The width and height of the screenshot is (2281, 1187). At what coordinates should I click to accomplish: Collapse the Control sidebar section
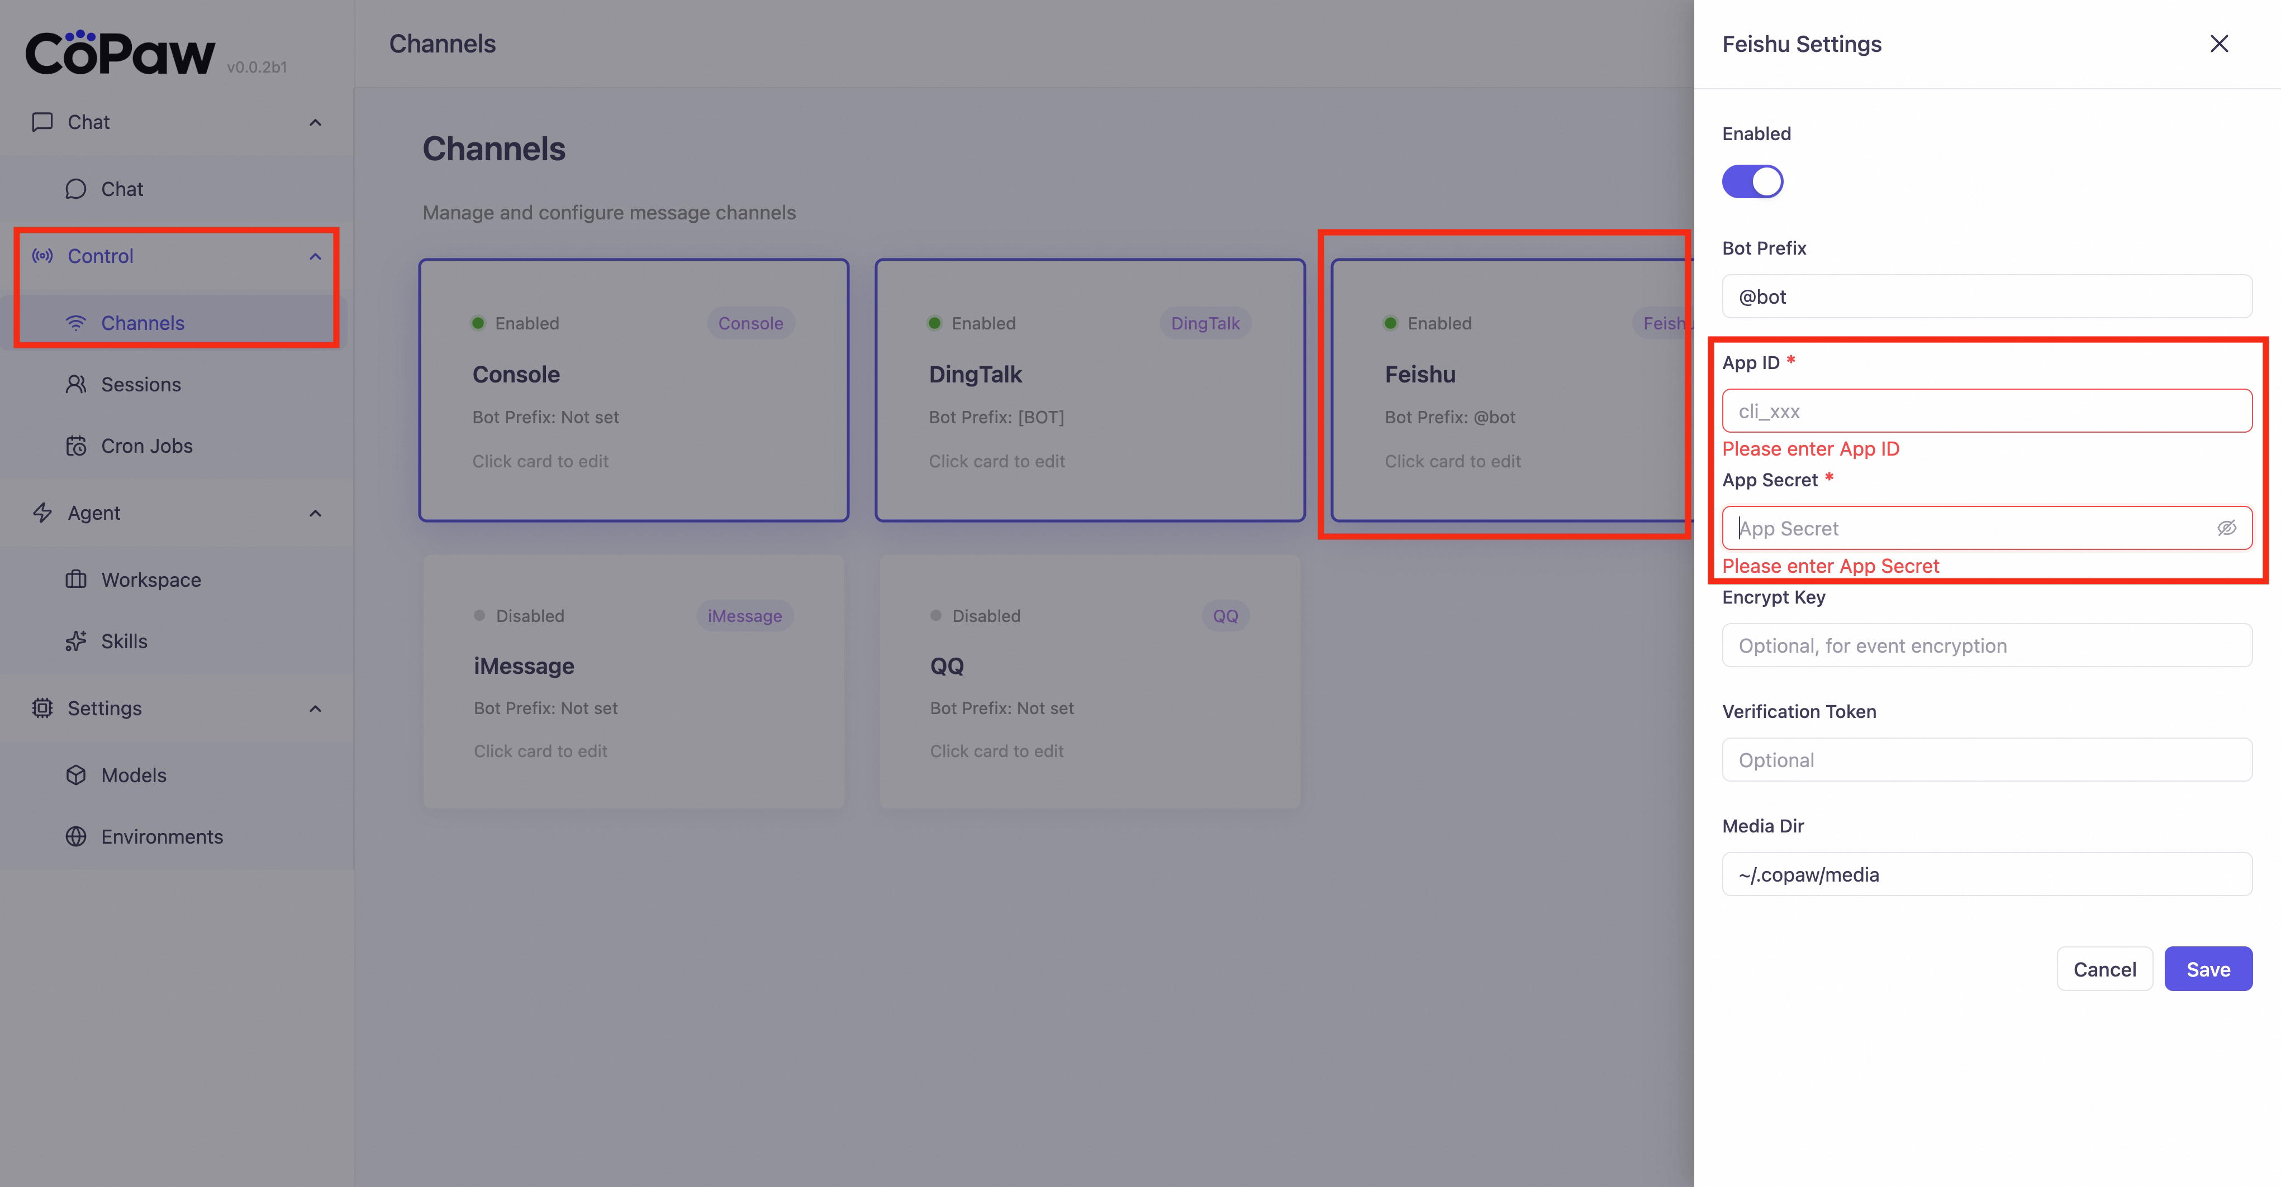(x=315, y=256)
